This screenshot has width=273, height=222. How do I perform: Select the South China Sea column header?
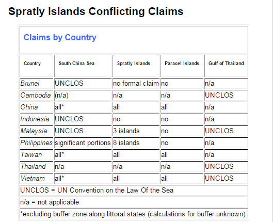point(76,64)
